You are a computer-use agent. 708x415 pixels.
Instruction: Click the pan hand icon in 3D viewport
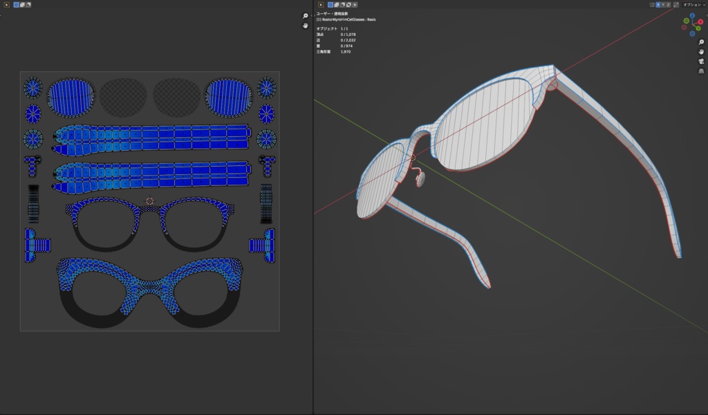pos(701,51)
